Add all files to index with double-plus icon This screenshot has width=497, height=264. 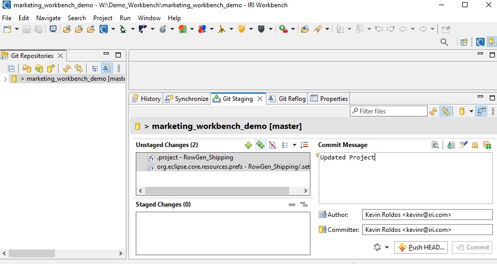[x=261, y=144]
